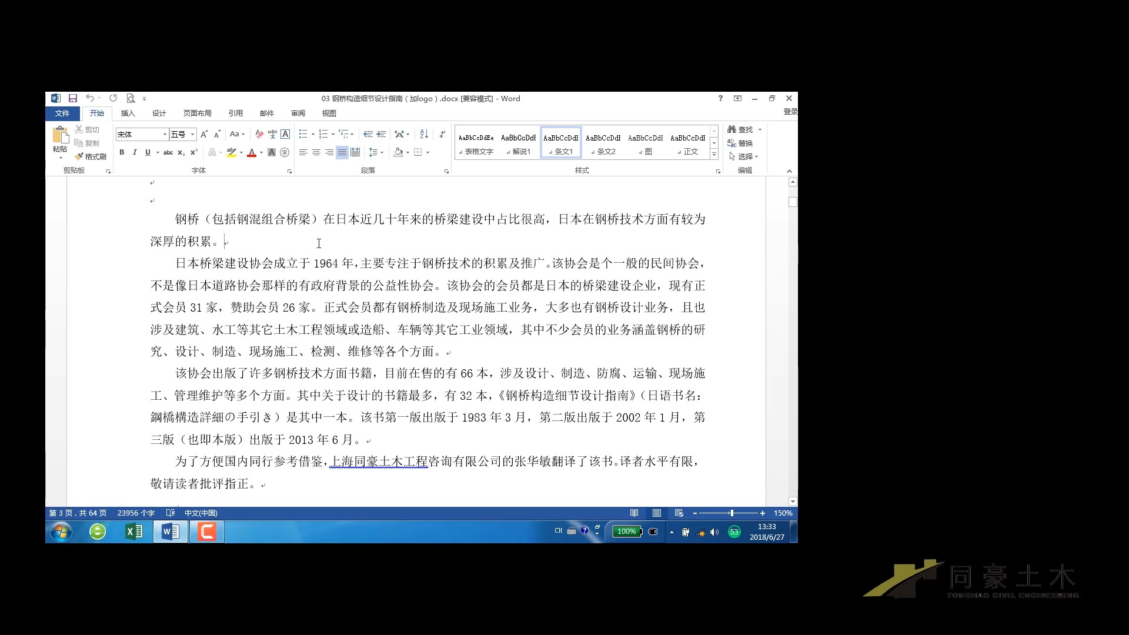
Task: Click the word count 23956 个字 in status bar
Action: coord(135,513)
